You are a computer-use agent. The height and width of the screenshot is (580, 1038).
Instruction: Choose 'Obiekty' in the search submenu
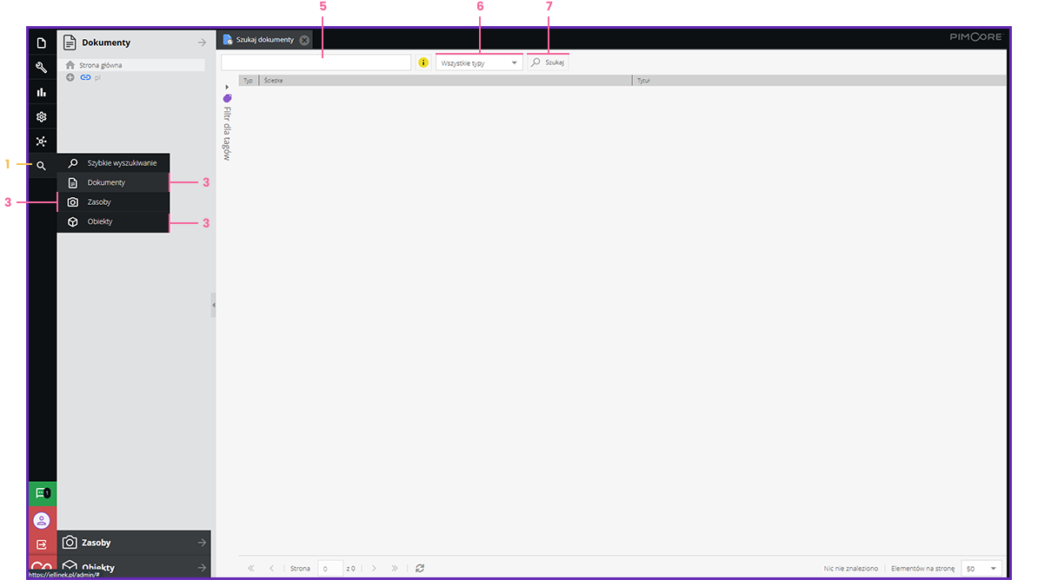99,221
